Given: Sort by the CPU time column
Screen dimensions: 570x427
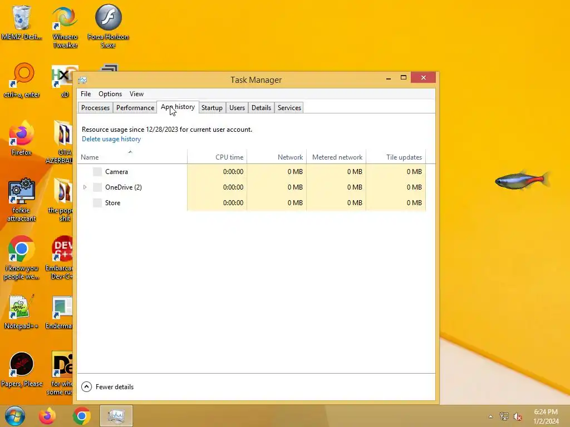Looking at the screenshot, I should 217,157.
